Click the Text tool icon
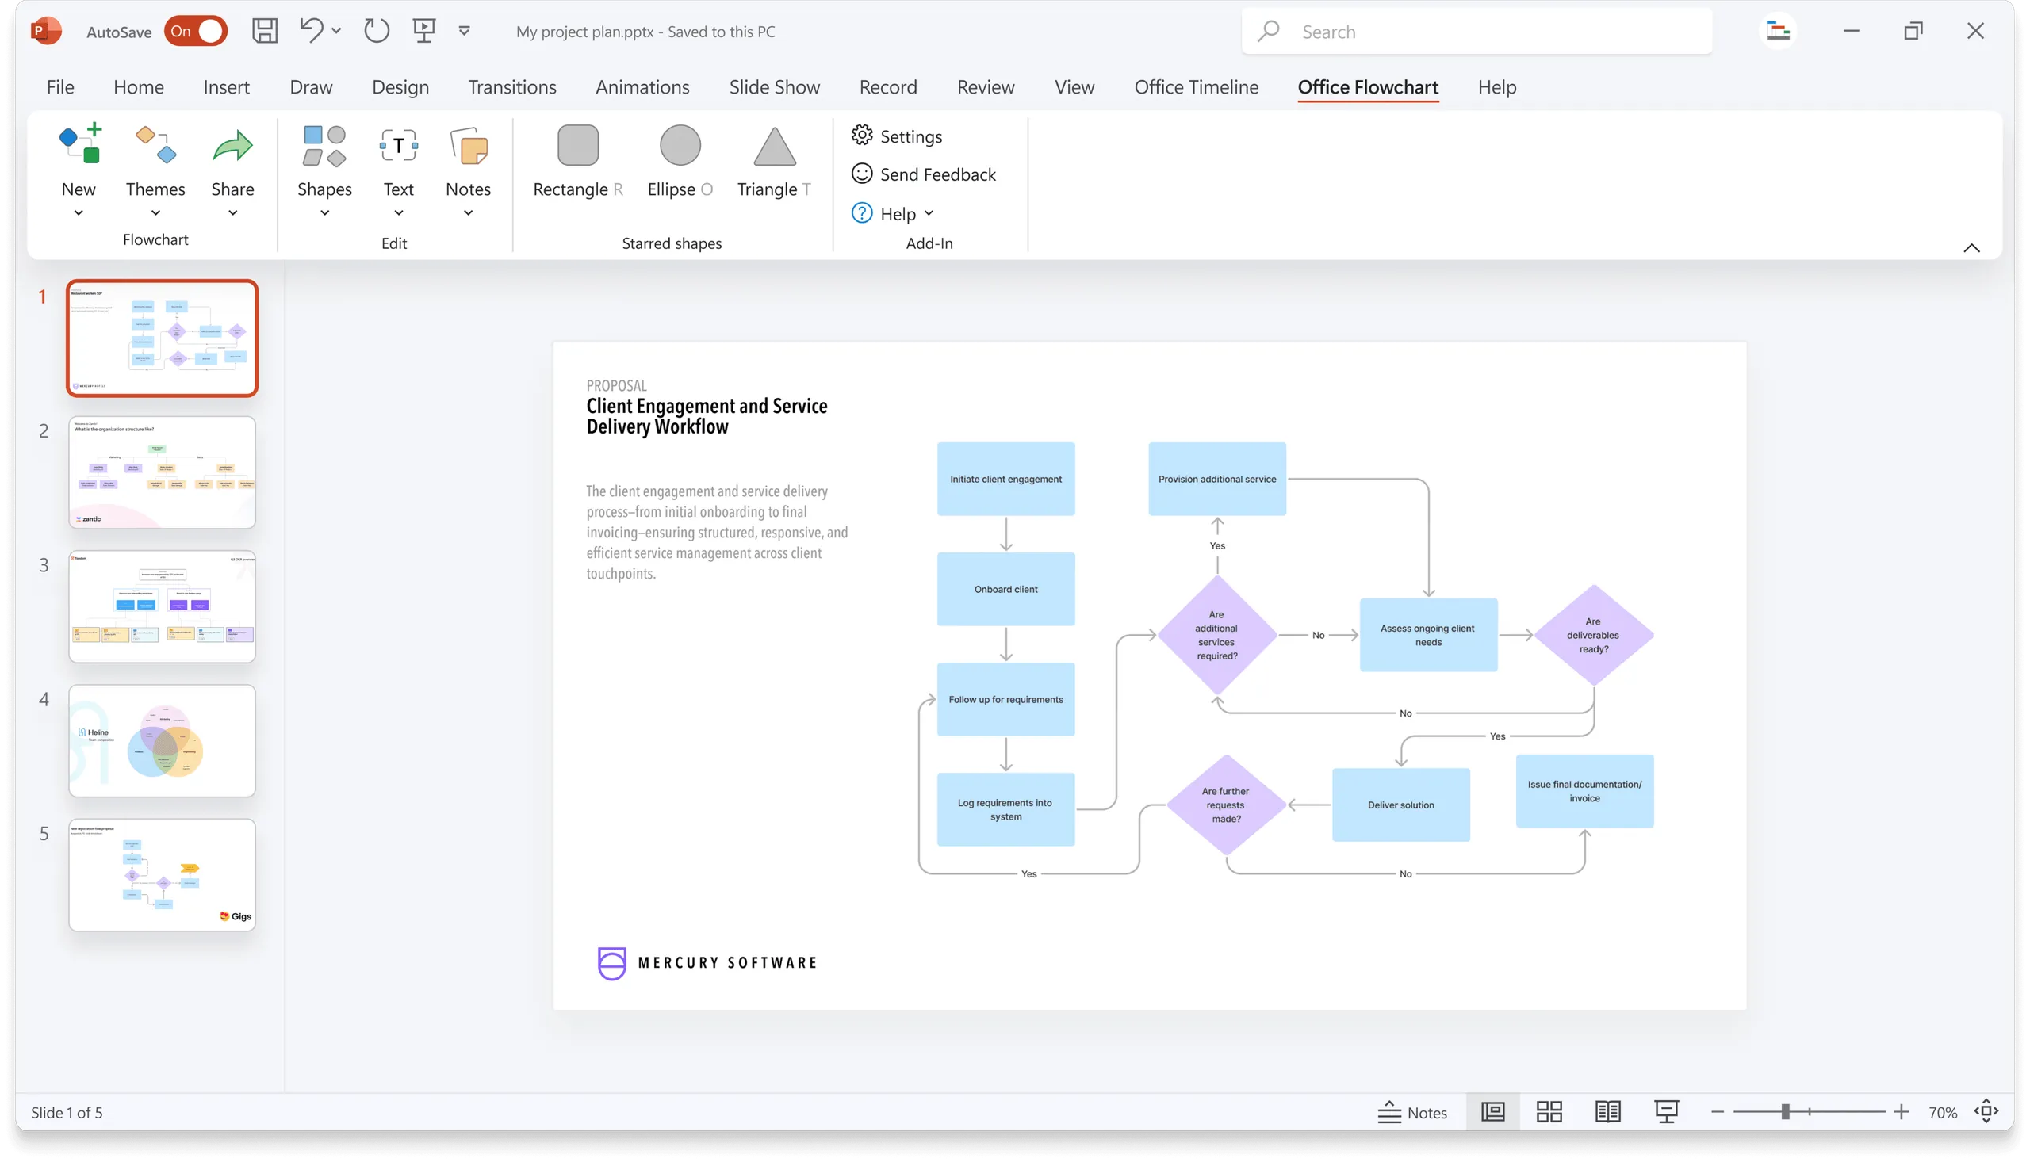Viewport: 2030px width, 1162px height. (x=398, y=145)
